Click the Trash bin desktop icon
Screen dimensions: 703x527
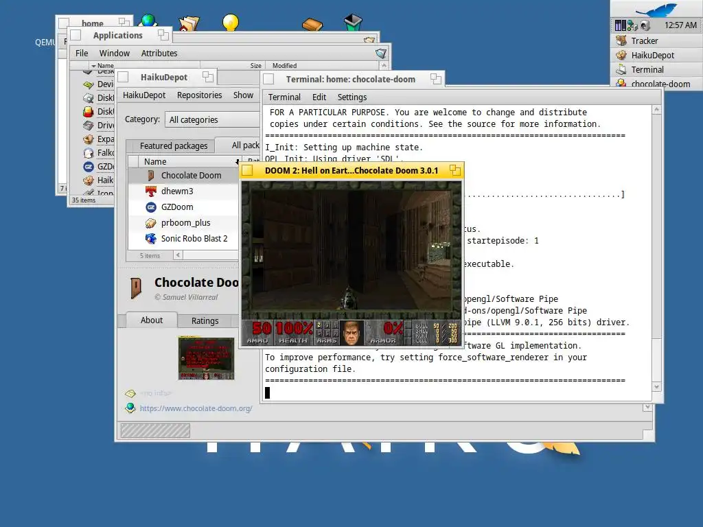click(x=353, y=23)
